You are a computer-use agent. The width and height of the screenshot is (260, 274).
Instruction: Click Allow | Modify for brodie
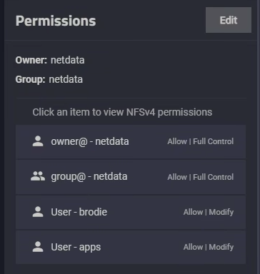[209, 212]
